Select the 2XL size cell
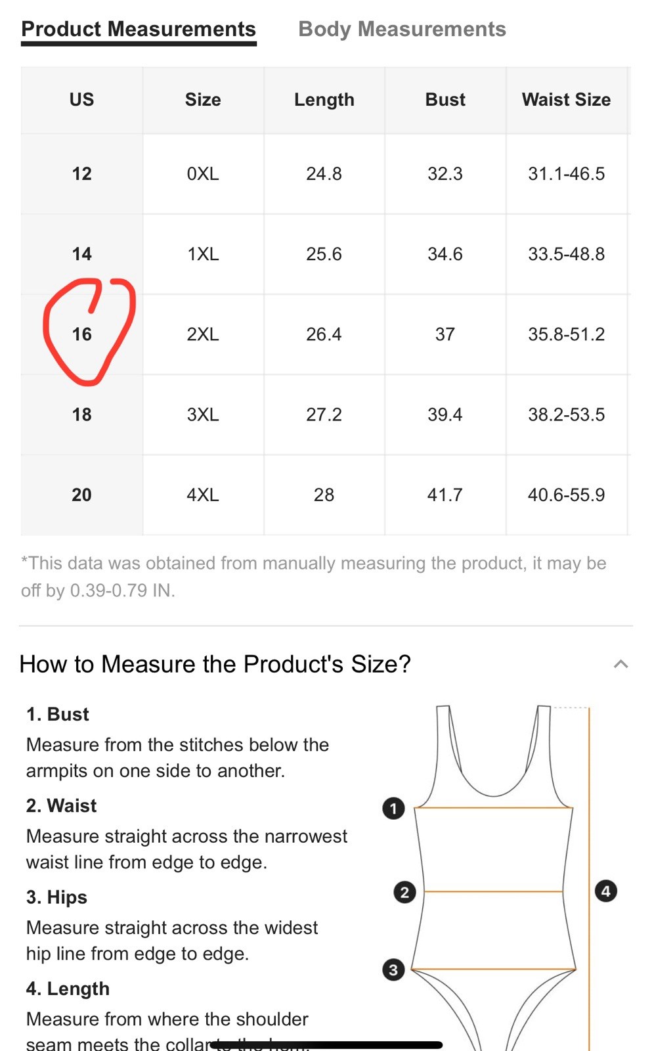 203,334
